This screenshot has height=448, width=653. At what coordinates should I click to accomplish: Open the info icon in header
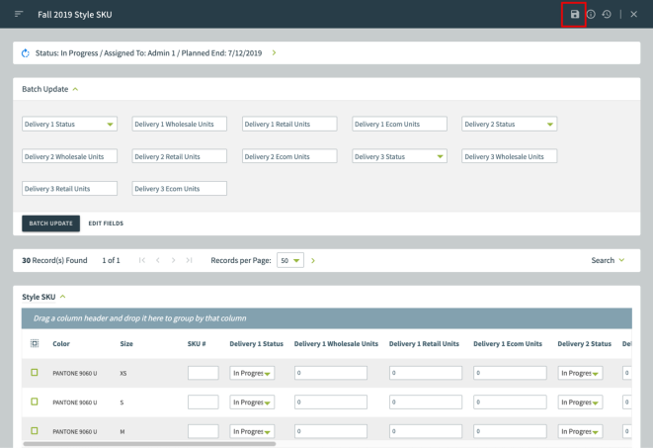[x=591, y=14]
